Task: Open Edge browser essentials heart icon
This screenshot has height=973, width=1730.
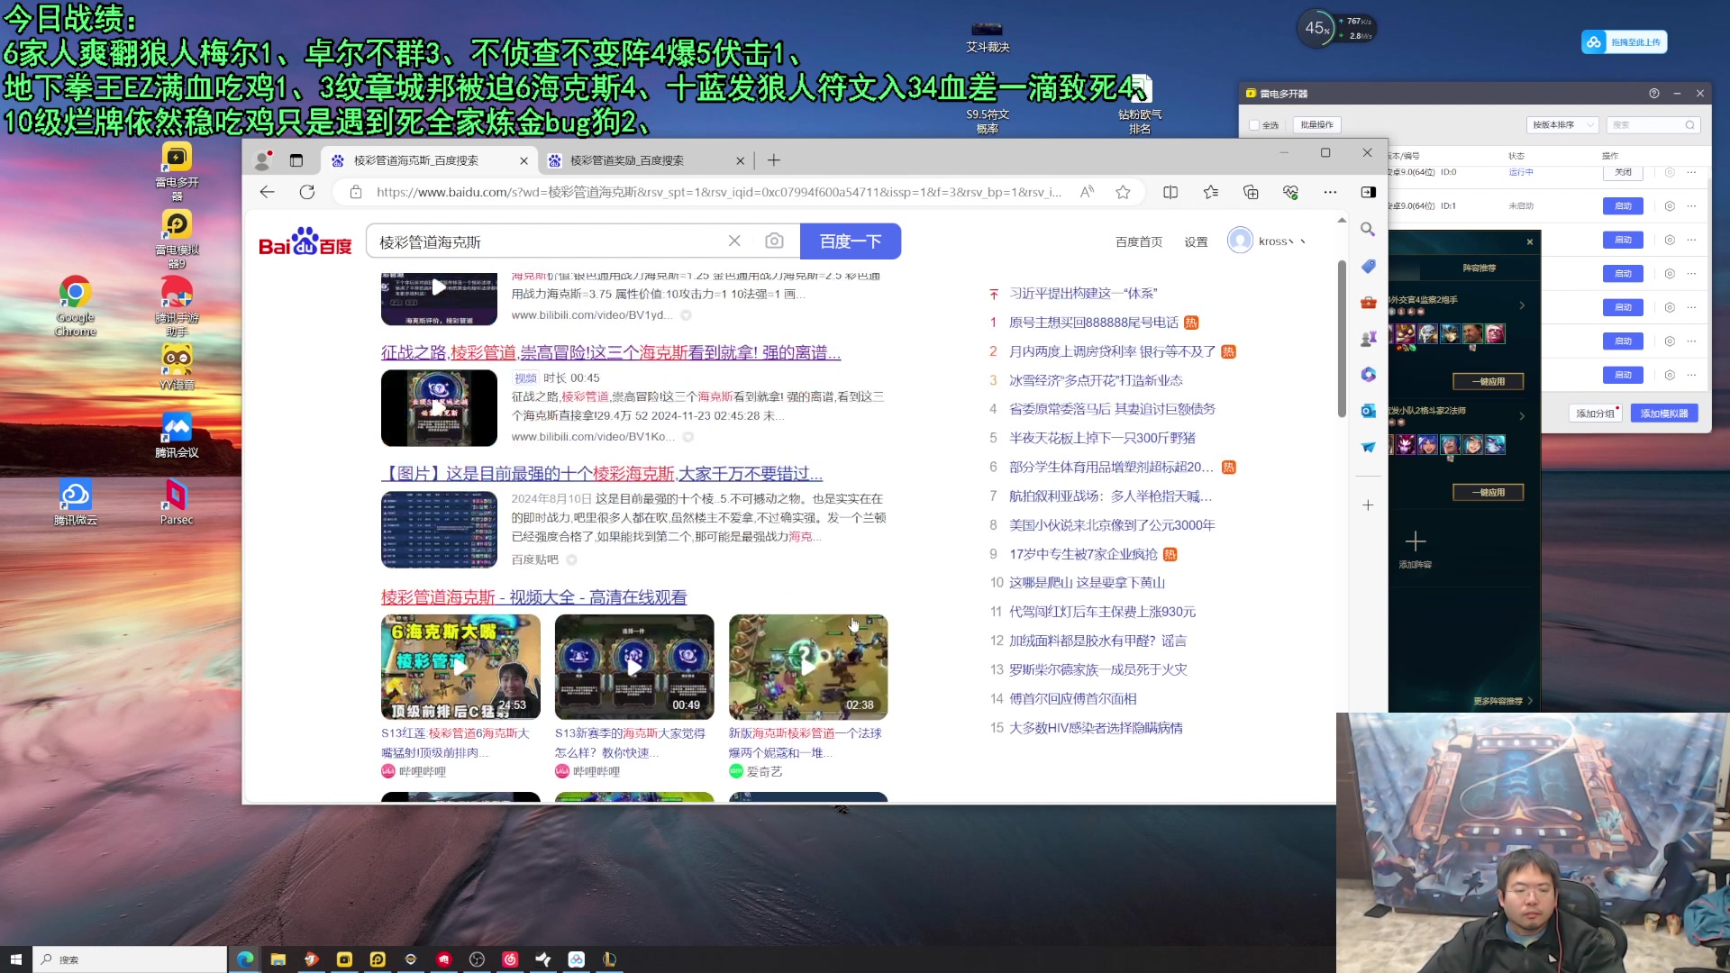Action: 1290,192
